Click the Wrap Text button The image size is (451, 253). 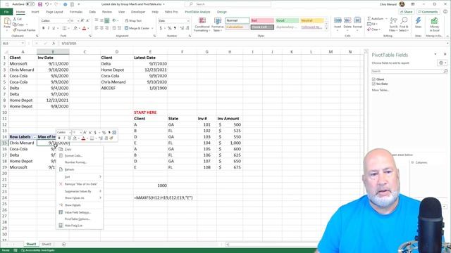(x=133, y=20)
